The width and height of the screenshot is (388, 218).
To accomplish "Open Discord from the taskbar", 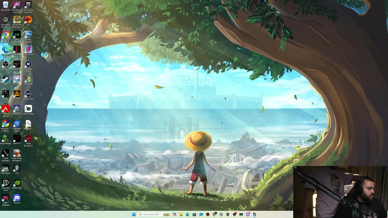I will click(x=248, y=214).
